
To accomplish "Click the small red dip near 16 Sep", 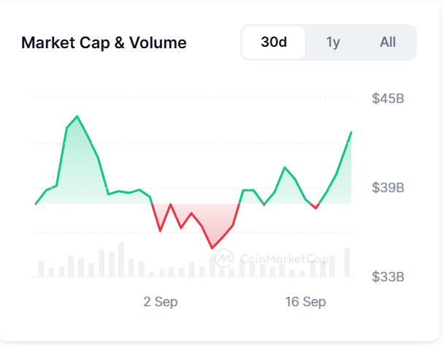I will 315,208.
